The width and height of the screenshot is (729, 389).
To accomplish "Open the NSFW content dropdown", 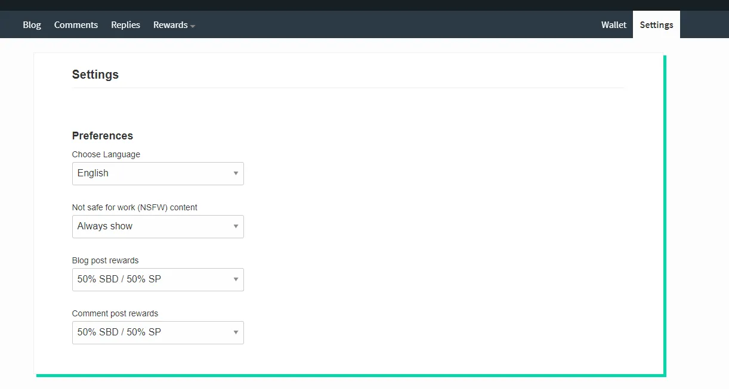I will (x=158, y=226).
